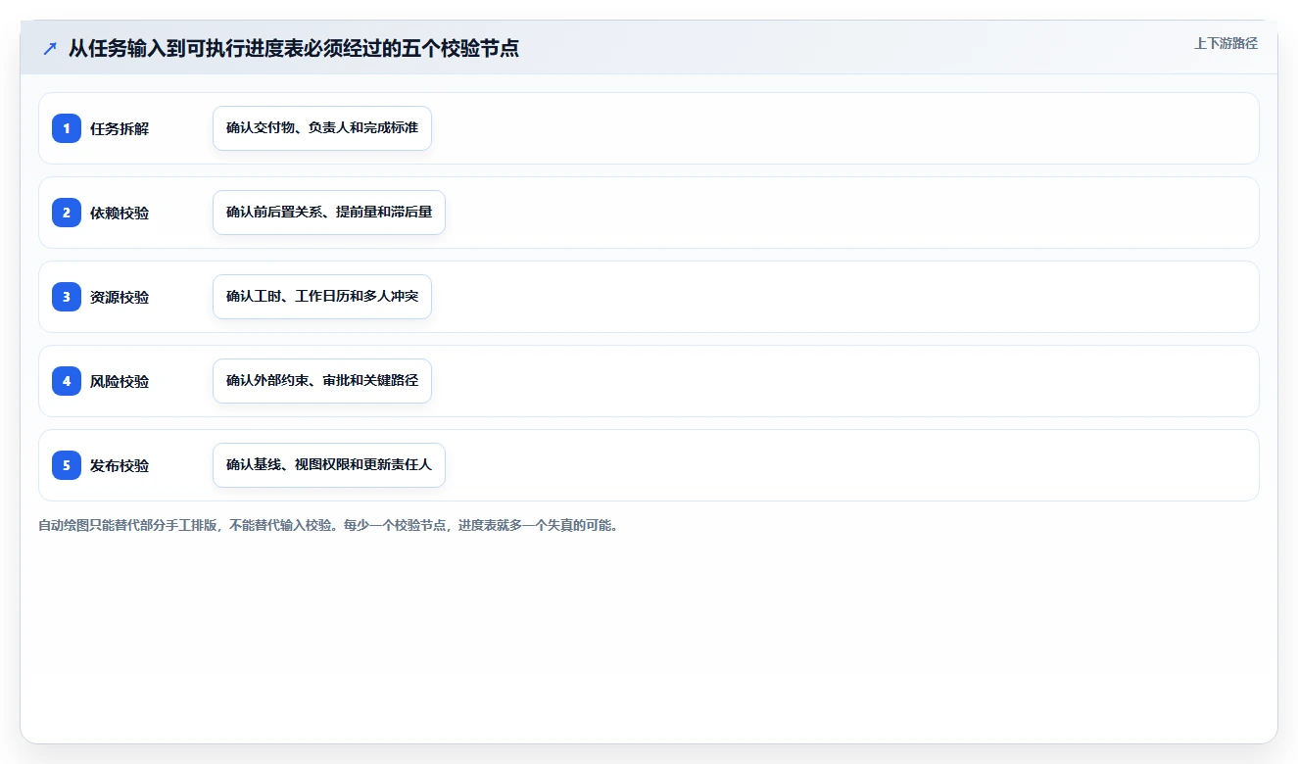Select the number 1 badge for 任务拆解
The image size is (1298, 764).
67,128
